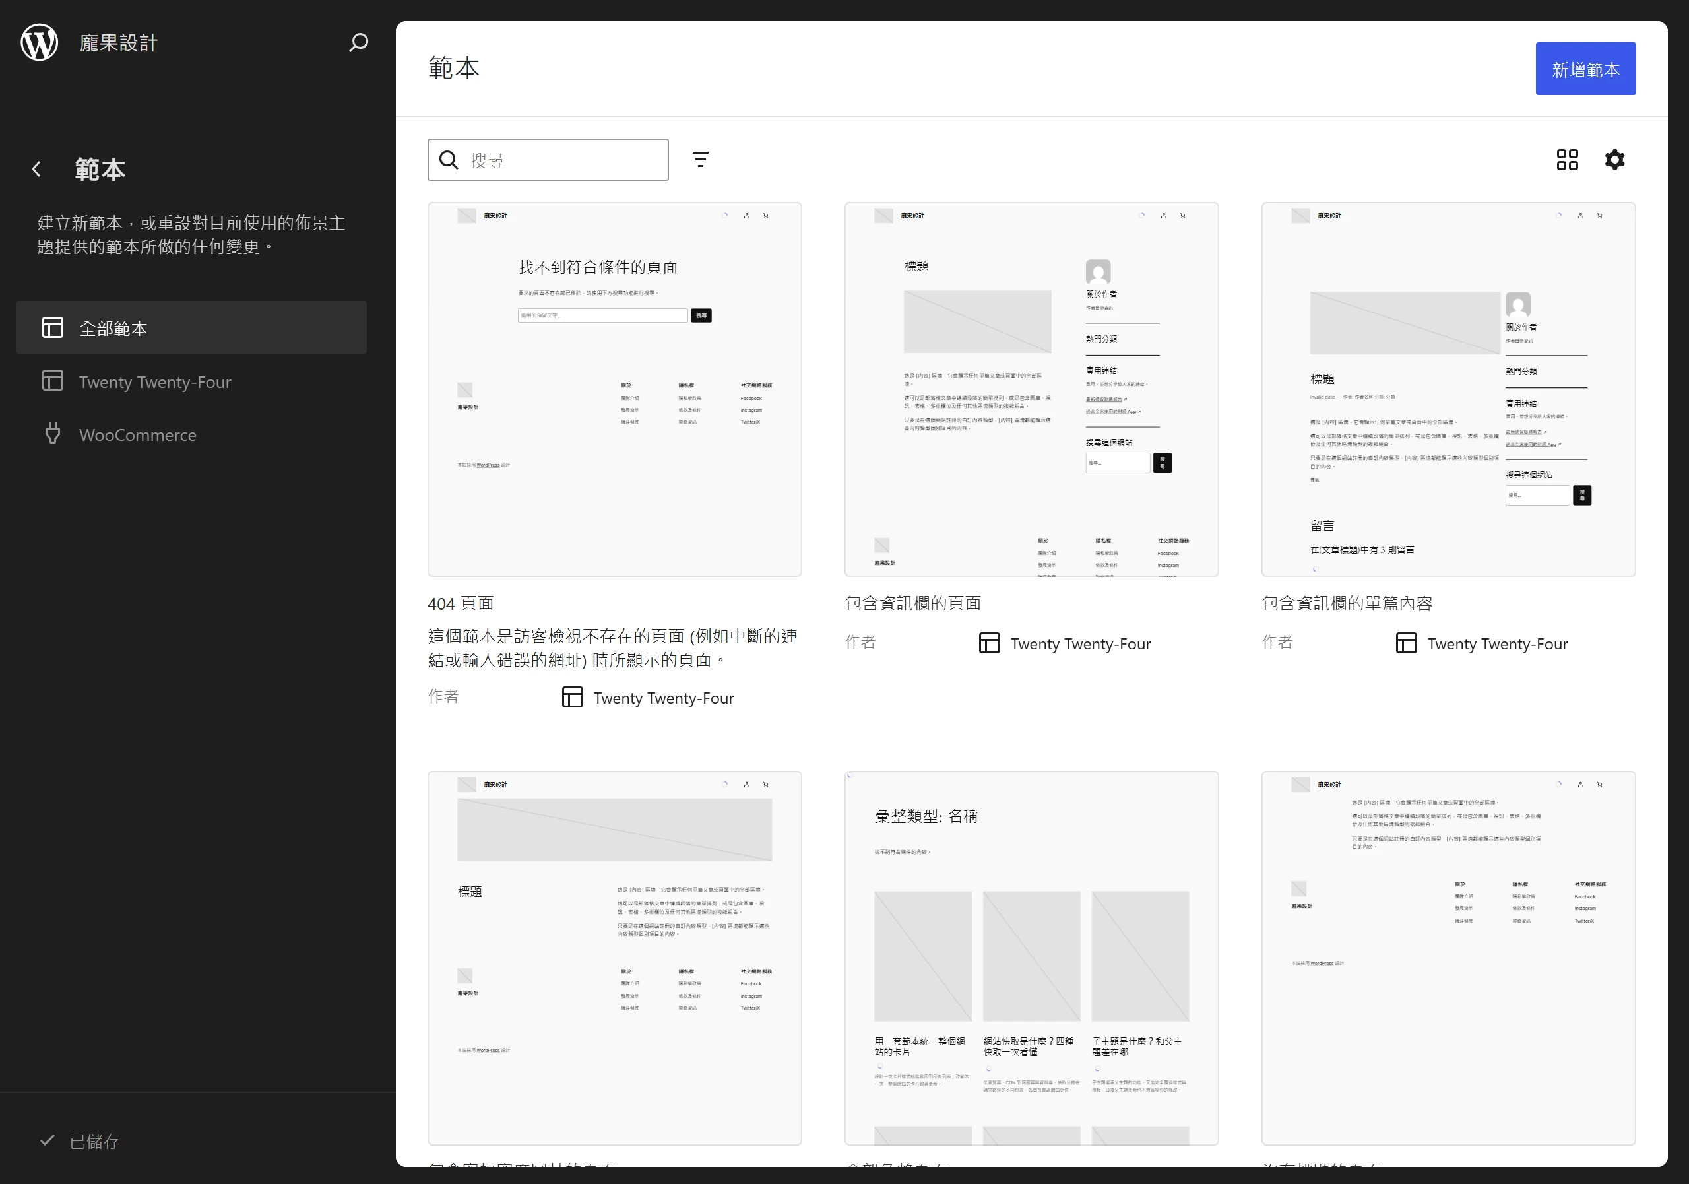Open the 404 頁面 template thumbnail
This screenshot has width=1689, height=1184.
pyautogui.click(x=615, y=389)
